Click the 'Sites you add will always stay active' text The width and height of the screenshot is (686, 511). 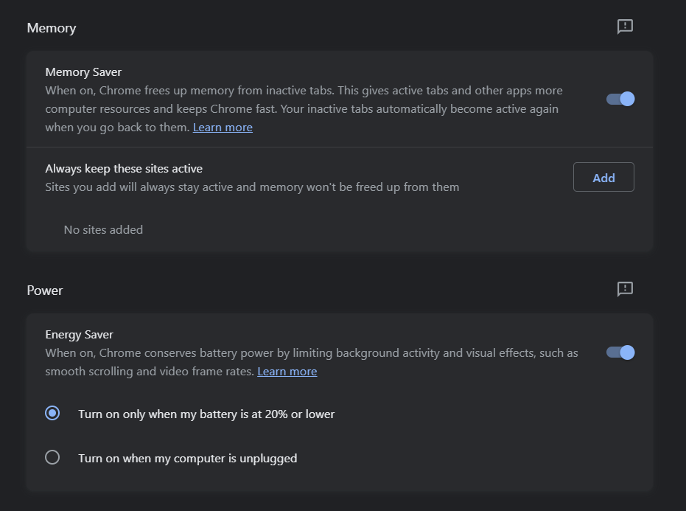pyautogui.click(x=252, y=187)
